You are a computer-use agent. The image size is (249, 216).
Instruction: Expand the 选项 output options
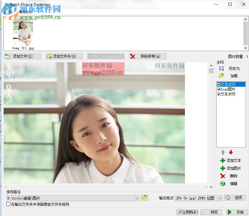click(236, 198)
